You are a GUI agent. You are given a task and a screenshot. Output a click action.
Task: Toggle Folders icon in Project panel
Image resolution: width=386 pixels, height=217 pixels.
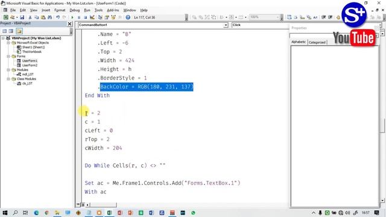19,31
